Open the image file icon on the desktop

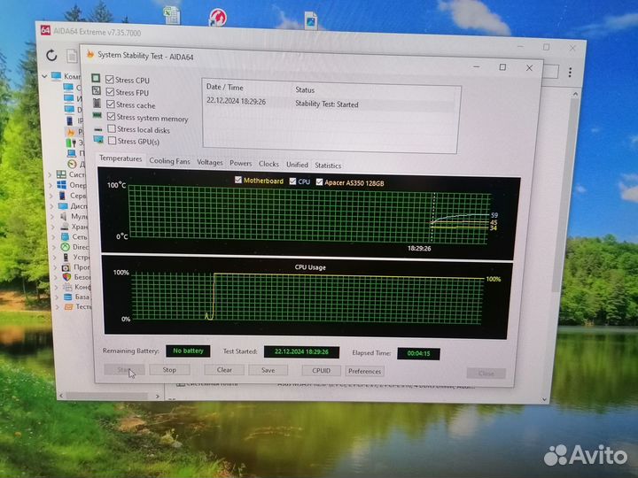point(311,20)
